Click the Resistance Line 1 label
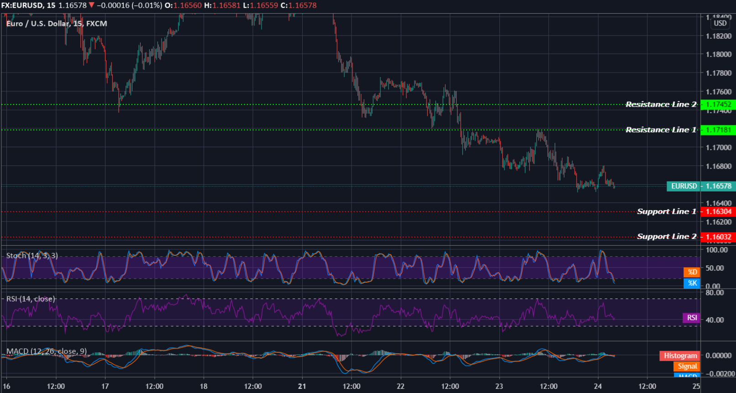The width and height of the screenshot is (736, 393). coord(661,130)
